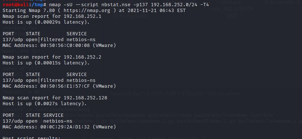Open the https://nmap.org URL in terminal output
The width and height of the screenshot is (302, 139).
(x=86, y=11)
